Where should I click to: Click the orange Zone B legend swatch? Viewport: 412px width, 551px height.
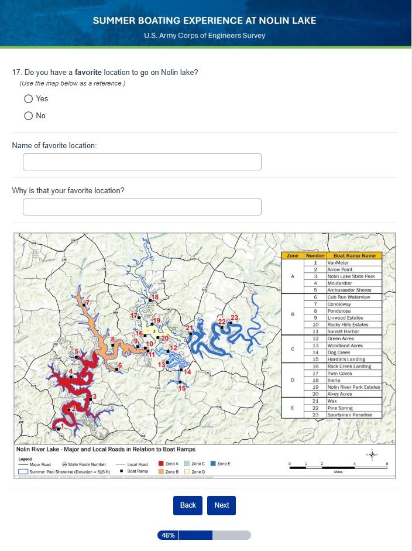160,471
